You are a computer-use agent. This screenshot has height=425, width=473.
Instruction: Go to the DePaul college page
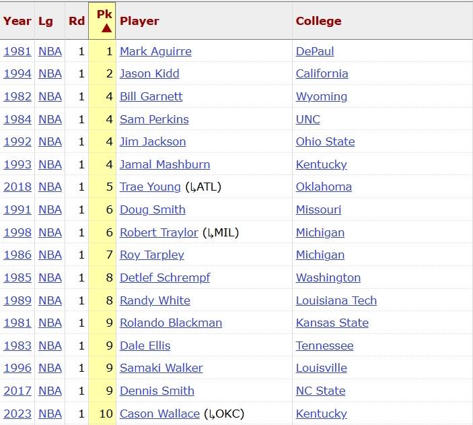[x=315, y=51]
